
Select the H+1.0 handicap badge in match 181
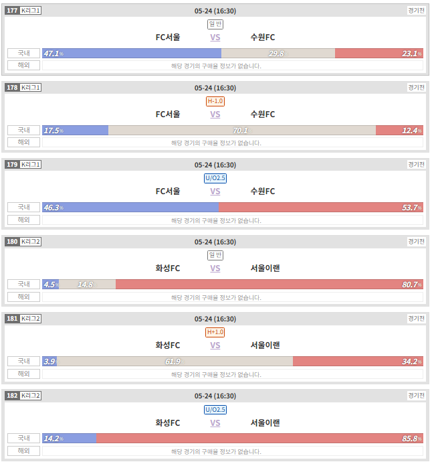pos(215,332)
